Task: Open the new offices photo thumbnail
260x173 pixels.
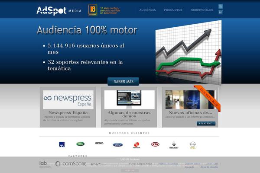Action: (x=190, y=99)
